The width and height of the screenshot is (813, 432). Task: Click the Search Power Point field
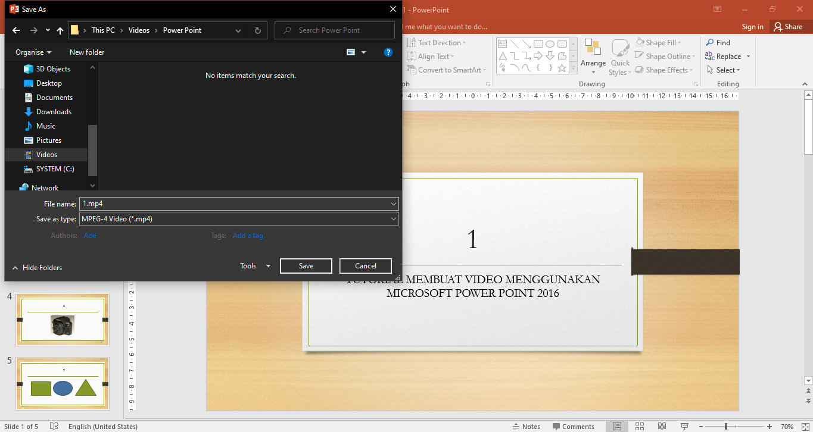335,30
